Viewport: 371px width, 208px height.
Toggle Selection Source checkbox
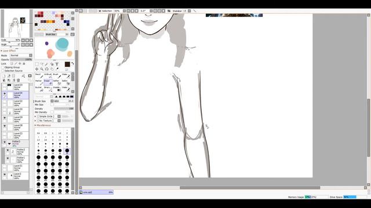click(3, 70)
